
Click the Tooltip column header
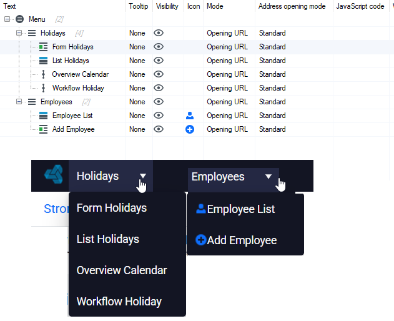click(139, 6)
